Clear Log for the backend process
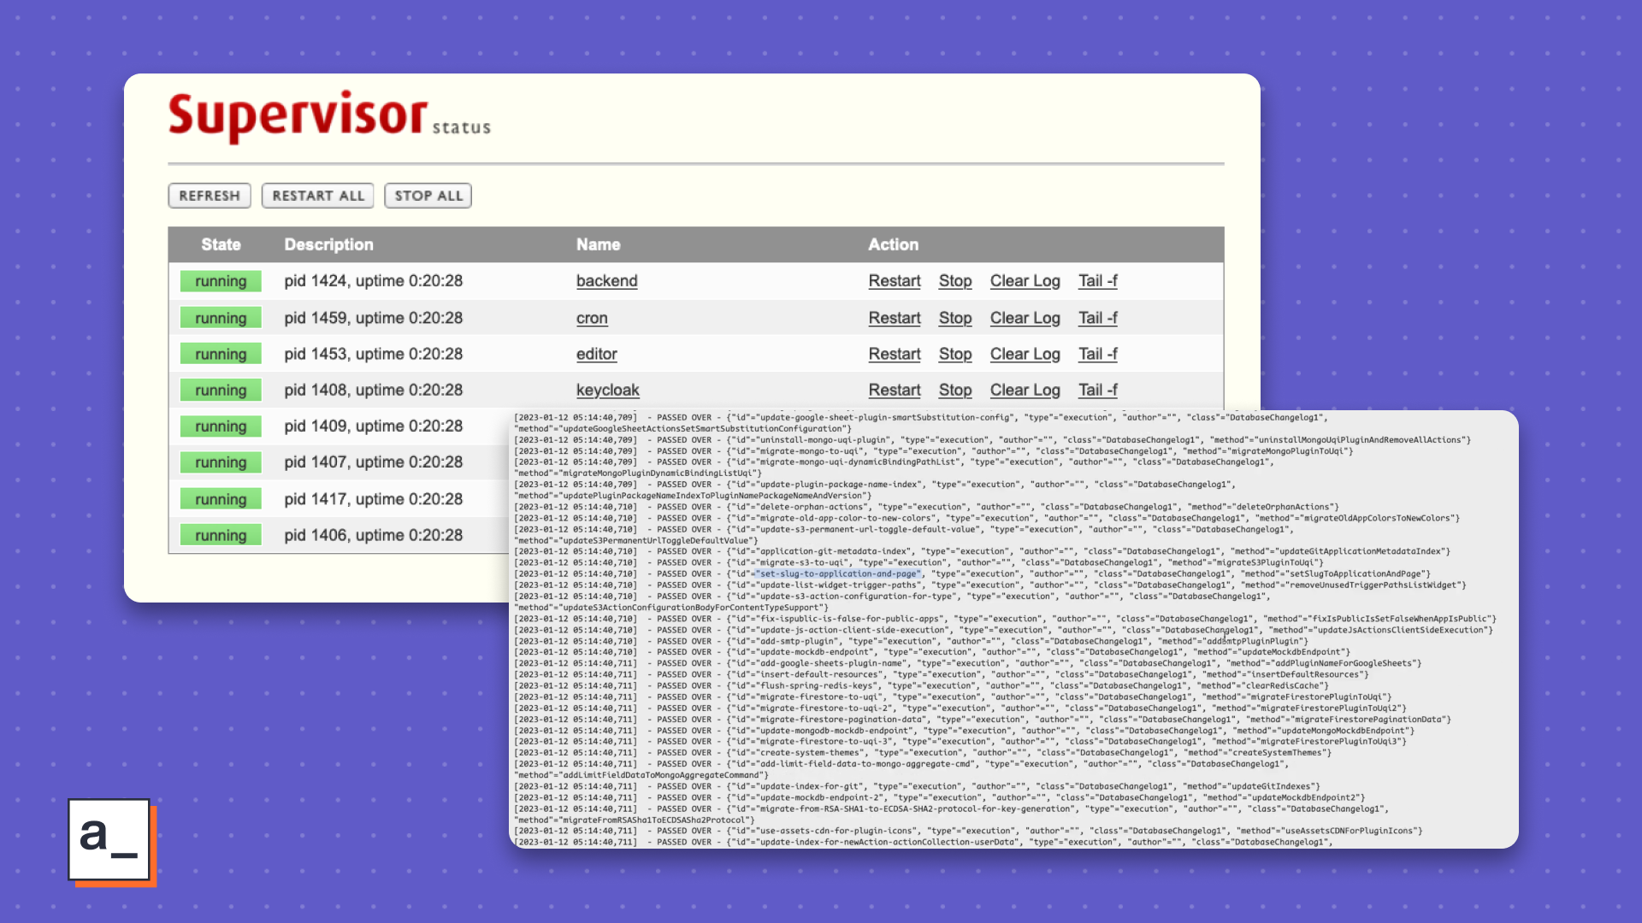 pos(1025,281)
